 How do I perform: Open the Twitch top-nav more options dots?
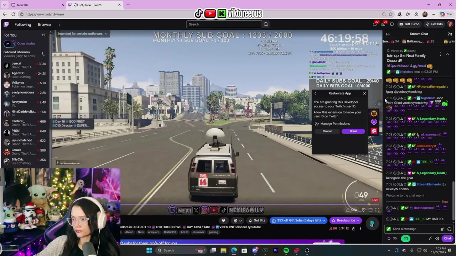click(59, 24)
